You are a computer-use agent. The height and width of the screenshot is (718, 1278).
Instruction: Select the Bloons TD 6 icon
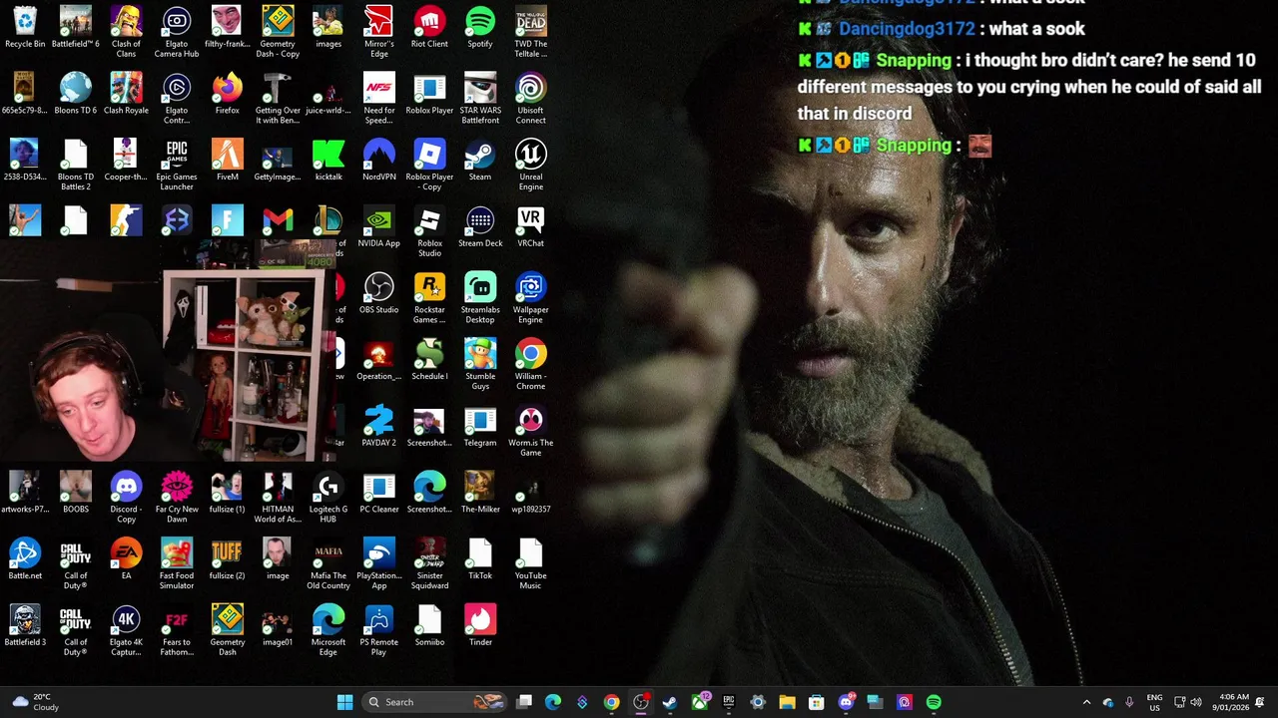[x=76, y=94]
